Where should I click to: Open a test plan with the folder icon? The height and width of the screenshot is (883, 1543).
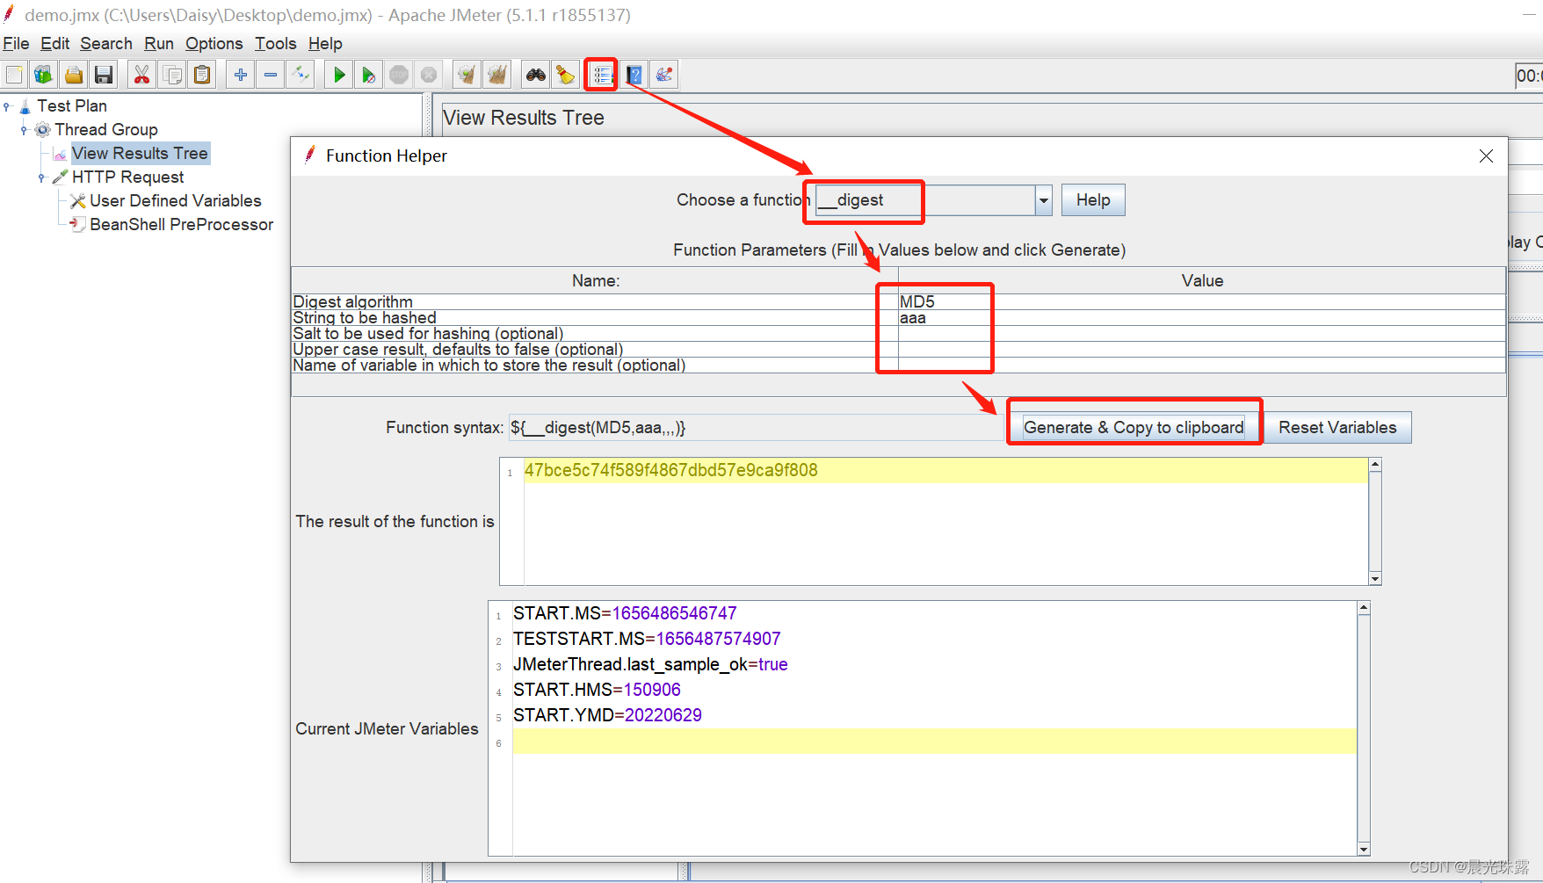coord(73,75)
